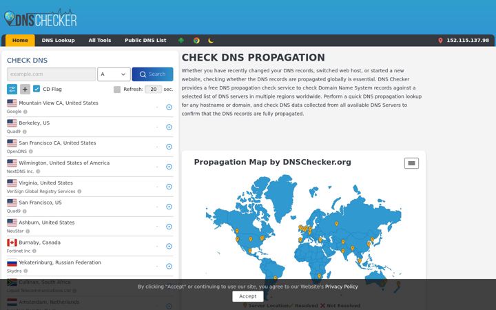Click the target icon in the Mountain View row

pos(169,107)
